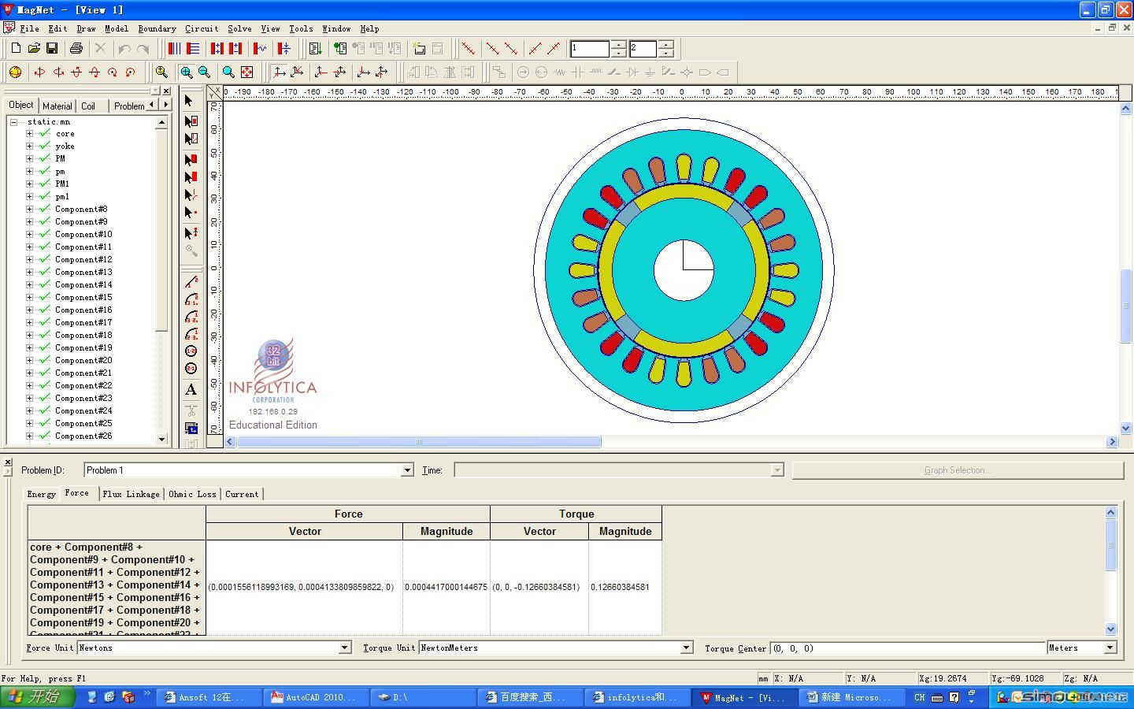
Task: Select the select-vertex pointer tool
Action: click(x=191, y=213)
